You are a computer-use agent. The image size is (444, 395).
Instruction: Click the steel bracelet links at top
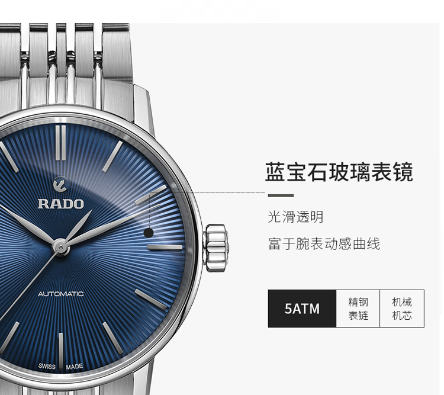point(66,66)
